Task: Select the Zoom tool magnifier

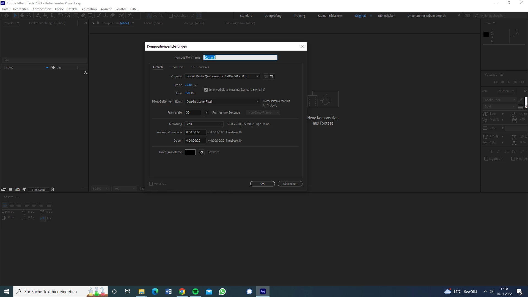Action: pyautogui.click(x=29, y=15)
